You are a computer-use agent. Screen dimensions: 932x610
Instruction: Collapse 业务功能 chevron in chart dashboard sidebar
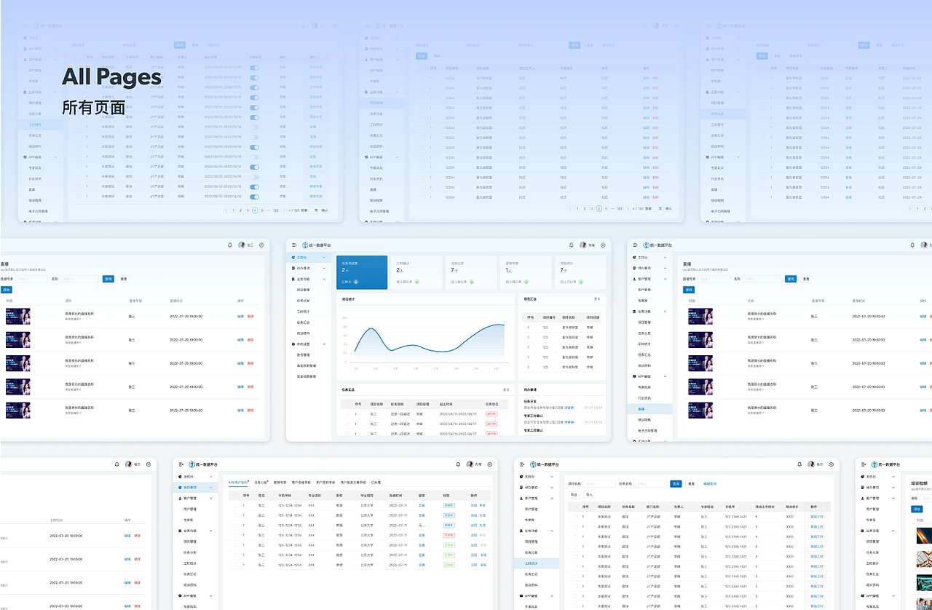pos(324,279)
